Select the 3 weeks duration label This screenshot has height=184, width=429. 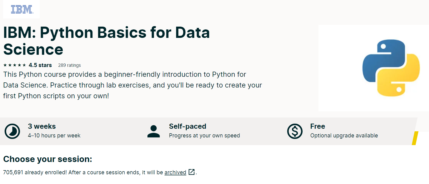click(x=42, y=126)
